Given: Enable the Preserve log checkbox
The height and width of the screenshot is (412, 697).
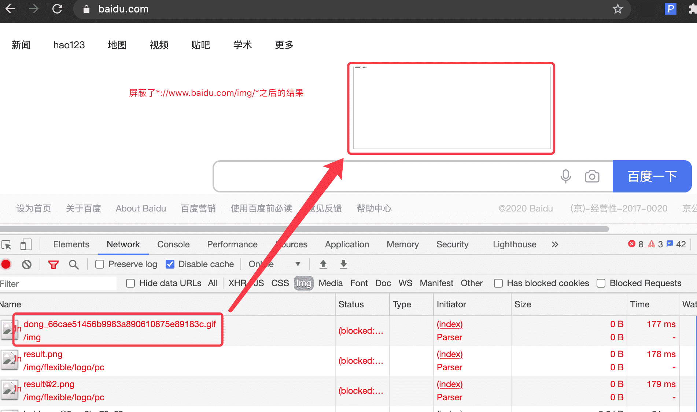Looking at the screenshot, I should (100, 264).
